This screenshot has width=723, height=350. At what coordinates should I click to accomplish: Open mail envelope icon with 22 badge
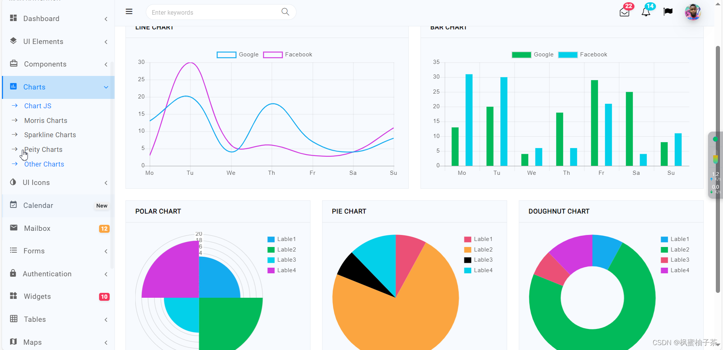[x=624, y=12]
